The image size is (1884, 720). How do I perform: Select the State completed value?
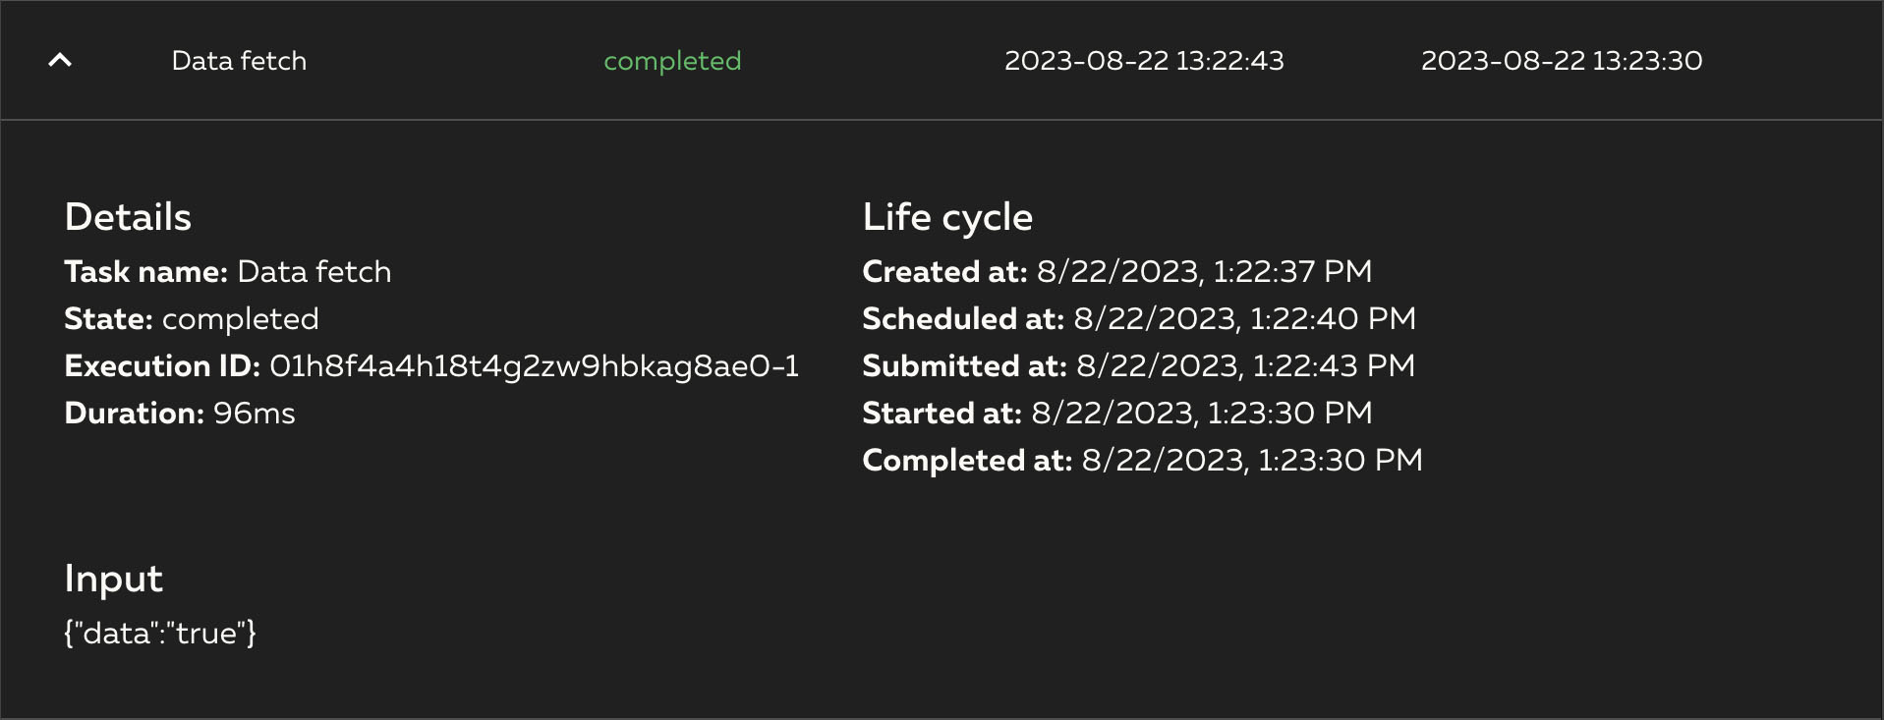point(241,318)
